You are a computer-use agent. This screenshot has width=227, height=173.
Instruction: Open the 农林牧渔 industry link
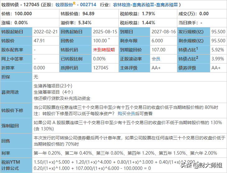point(122,5)
